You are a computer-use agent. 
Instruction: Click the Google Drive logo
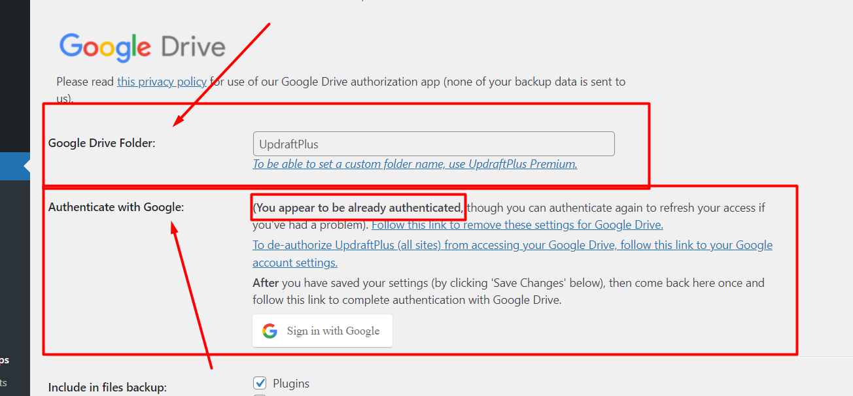pos(143,47)
